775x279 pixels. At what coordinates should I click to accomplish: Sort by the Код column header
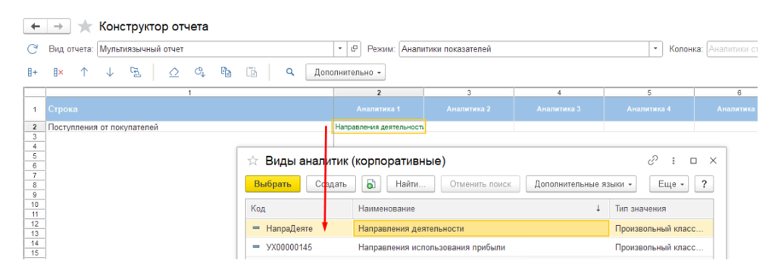299,208
